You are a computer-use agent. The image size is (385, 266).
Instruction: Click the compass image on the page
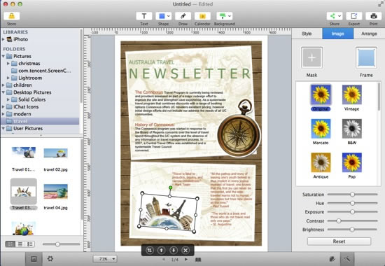(x=239, y=129)
